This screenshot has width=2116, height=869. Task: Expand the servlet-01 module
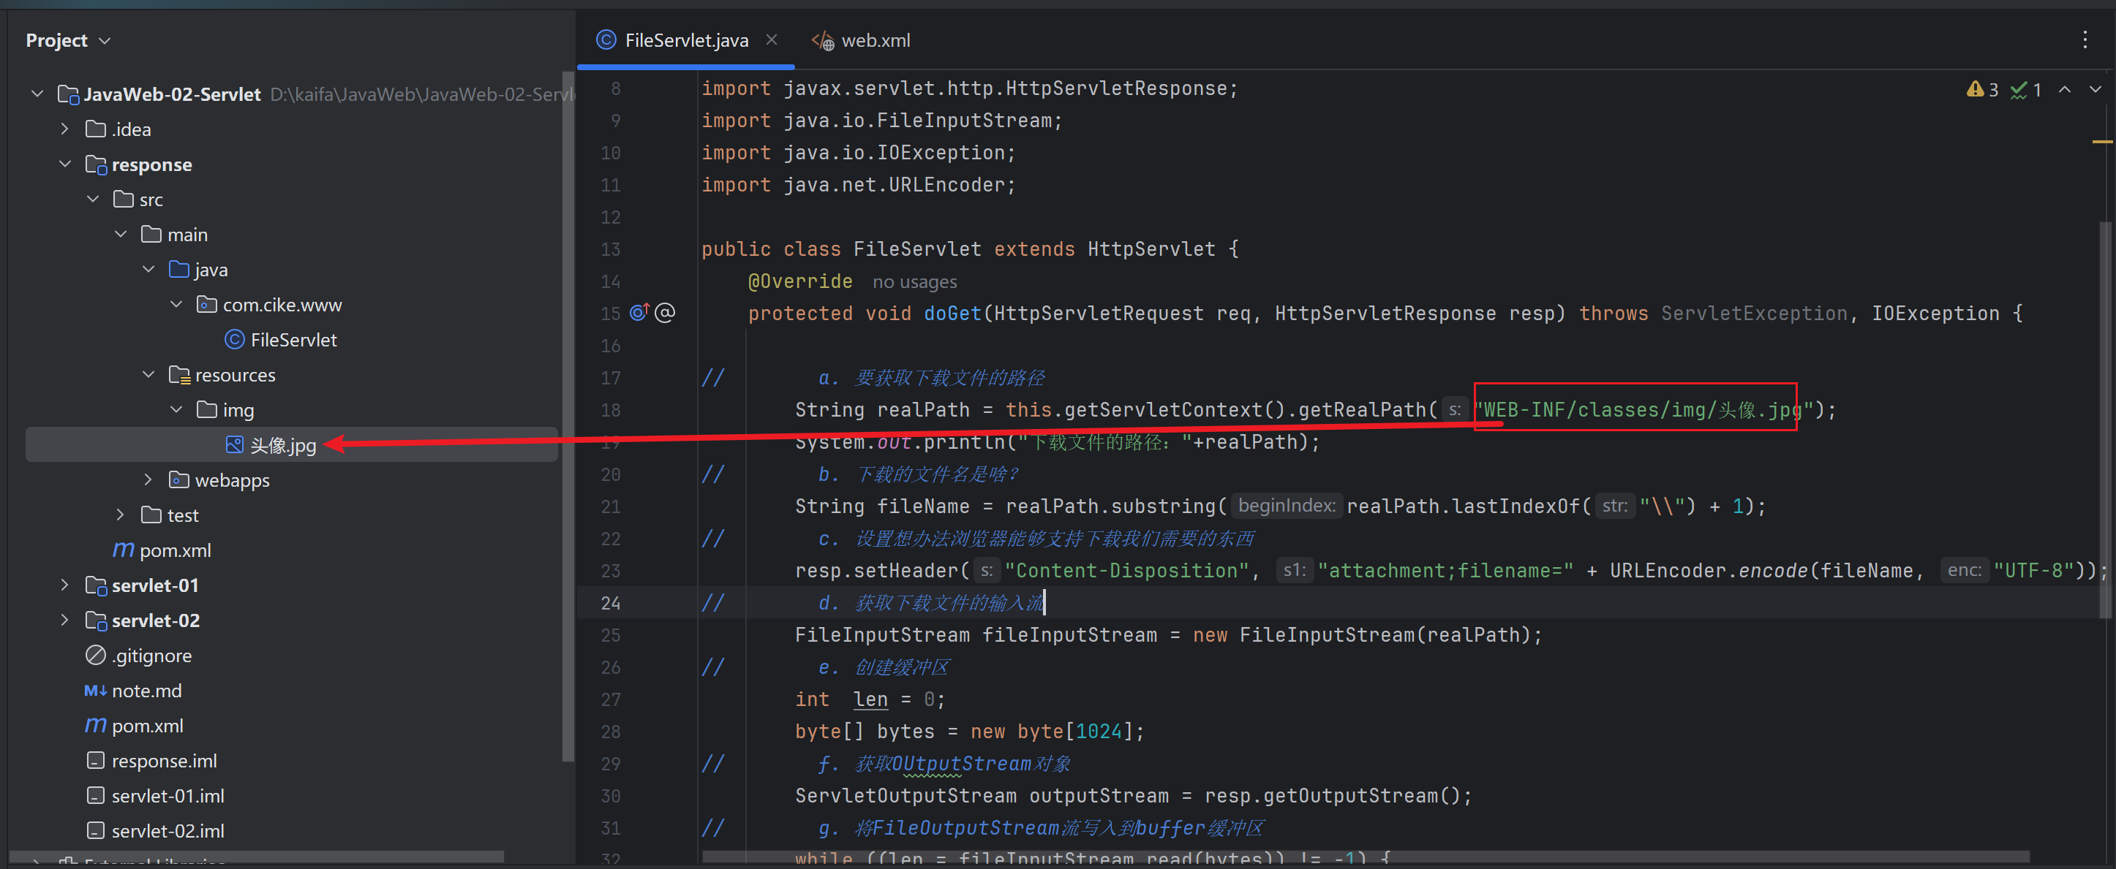pos(65,585)
